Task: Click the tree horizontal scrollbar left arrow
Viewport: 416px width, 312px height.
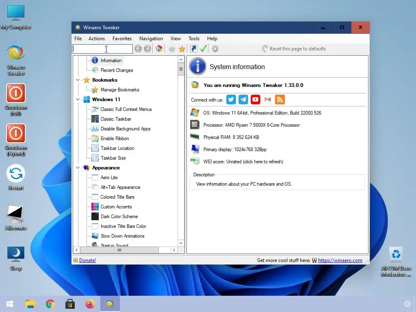Action: click(77, 250)
